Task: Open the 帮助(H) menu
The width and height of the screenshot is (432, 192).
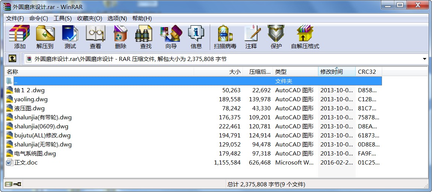Action: tap(142, 18)
